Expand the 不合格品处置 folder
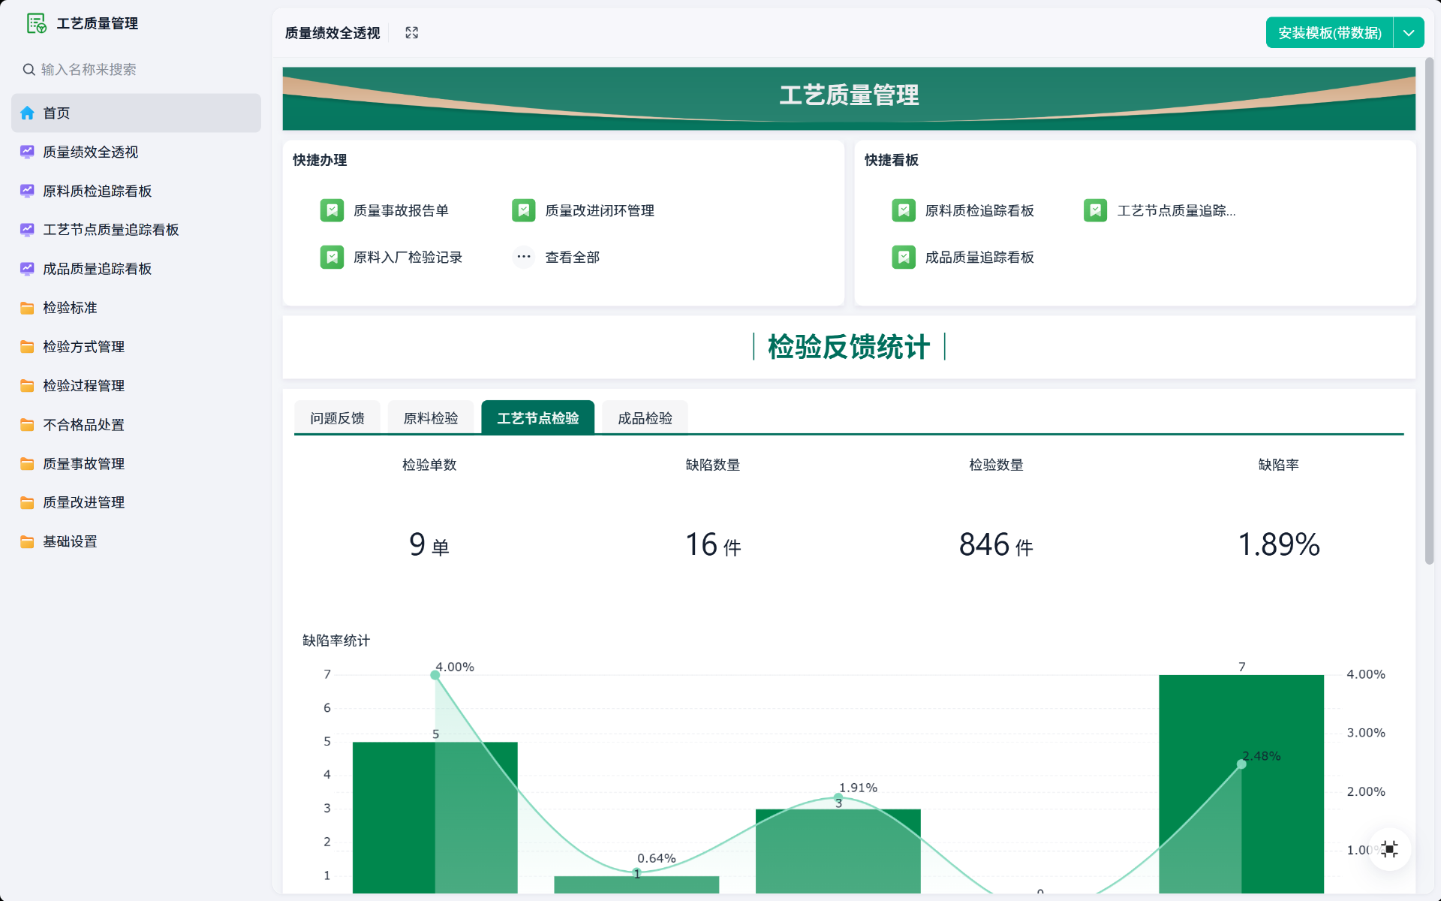 click(x=83, y=425)
